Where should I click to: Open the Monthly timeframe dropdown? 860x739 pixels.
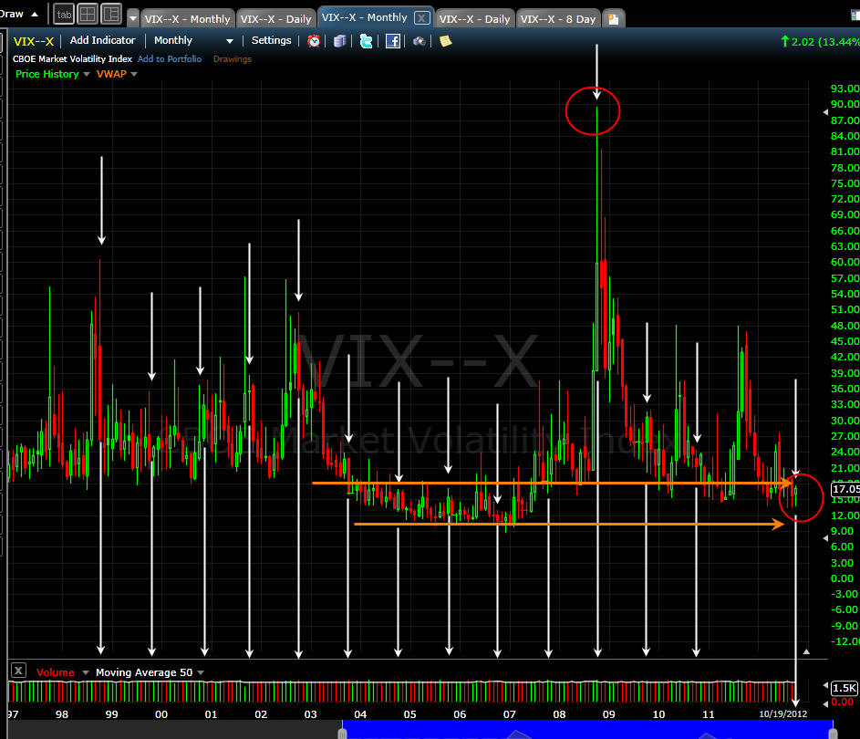(x=193, y=41)
